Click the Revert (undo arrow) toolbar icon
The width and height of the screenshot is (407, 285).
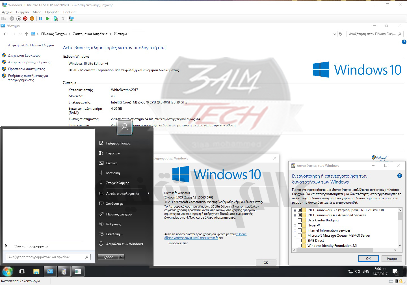coord(63,19)
